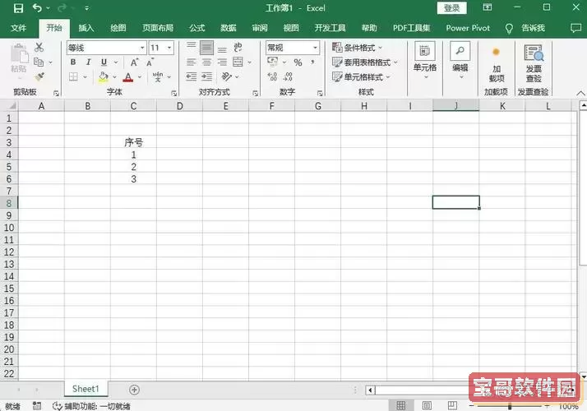This screenshot has height=411, width=587.
Task: Apply cell borders icon
Action: [73, 76]
